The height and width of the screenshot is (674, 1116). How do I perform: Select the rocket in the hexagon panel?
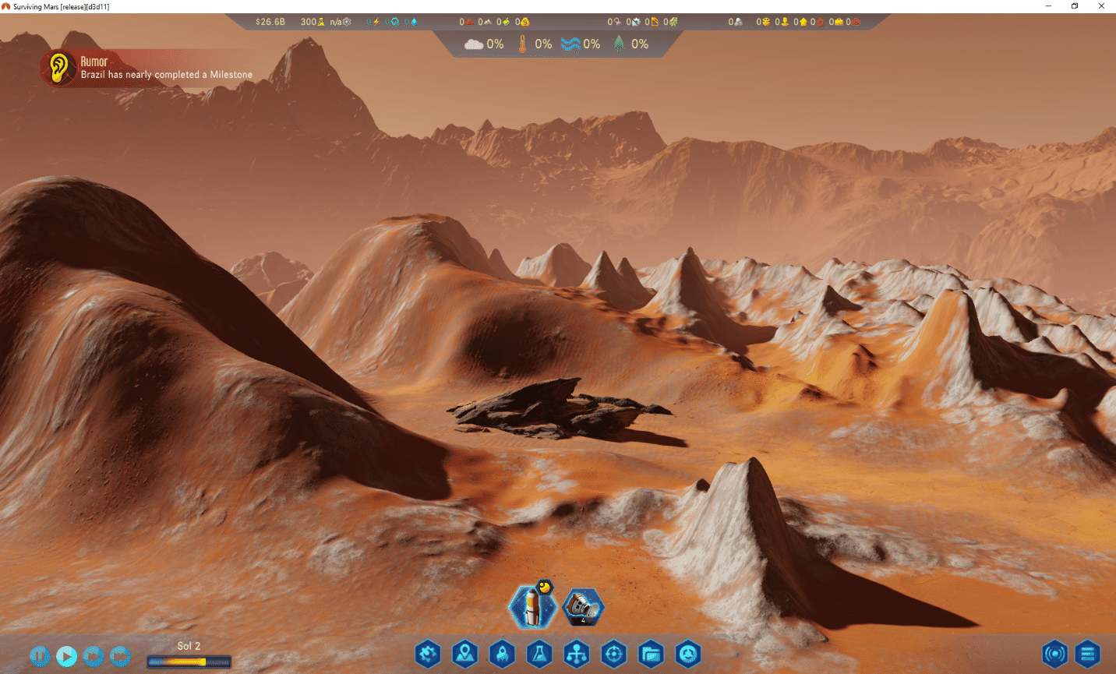(532, 606)
